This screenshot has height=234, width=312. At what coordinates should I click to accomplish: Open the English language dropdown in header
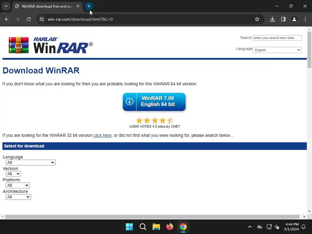click(277, 50)
